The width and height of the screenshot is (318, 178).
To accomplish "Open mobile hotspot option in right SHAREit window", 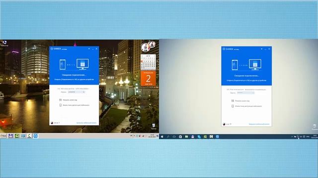I will [246, 106].
